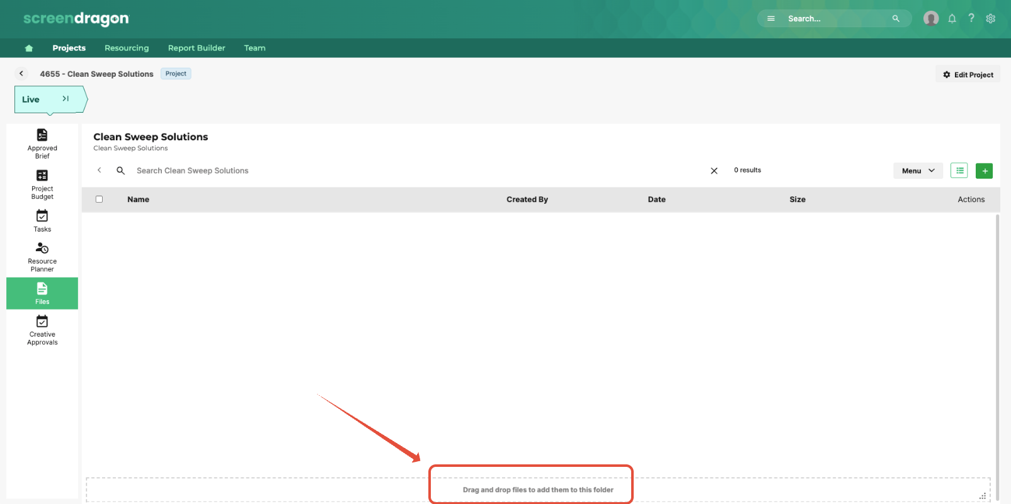The image size is (1011, 504).
Task: Click the 4655 - Clean Sweep Solutions title
Action: click(x=96, y=74)
